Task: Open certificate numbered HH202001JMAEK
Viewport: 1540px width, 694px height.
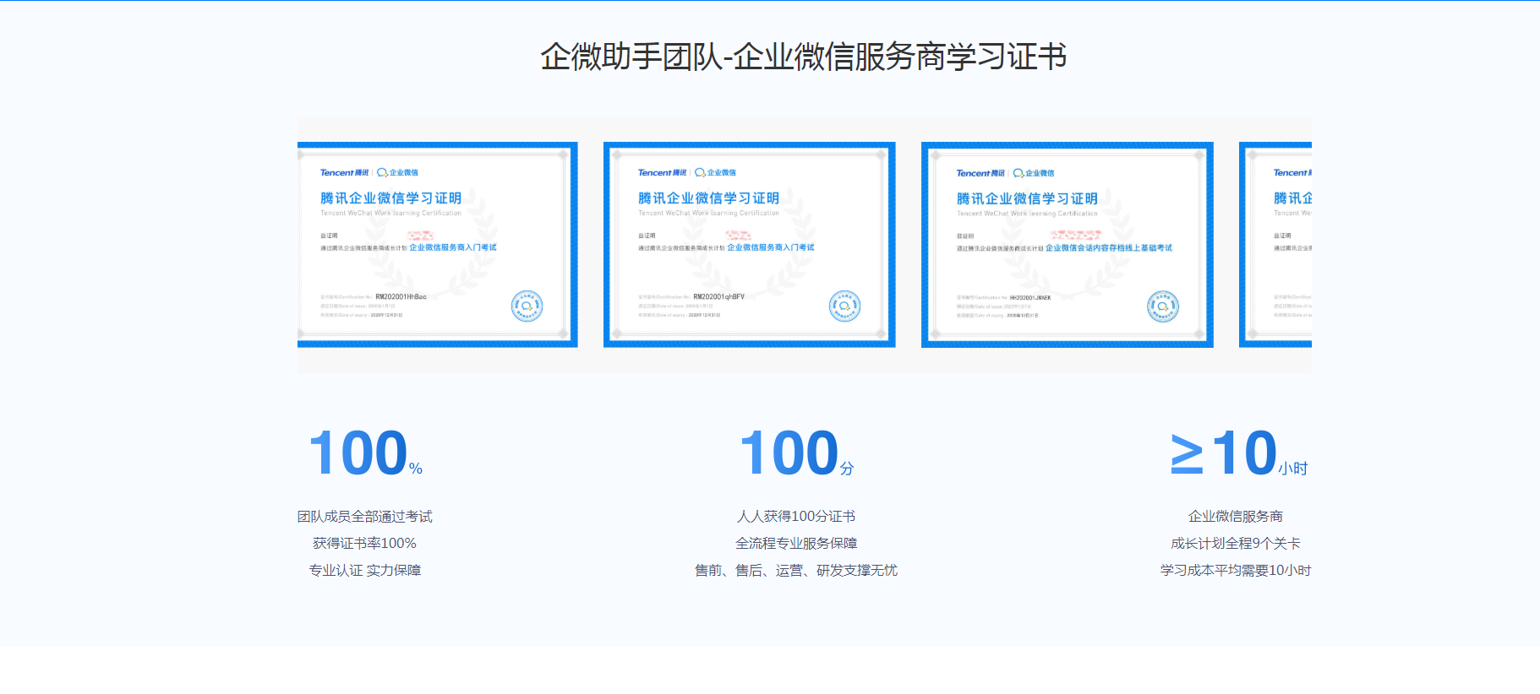Action: click(x=1068, y=245)
